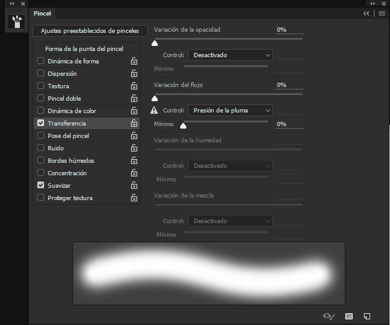Toggle lock for Dispersión
This screenshot has height=325, width=390.
point(134,73)
